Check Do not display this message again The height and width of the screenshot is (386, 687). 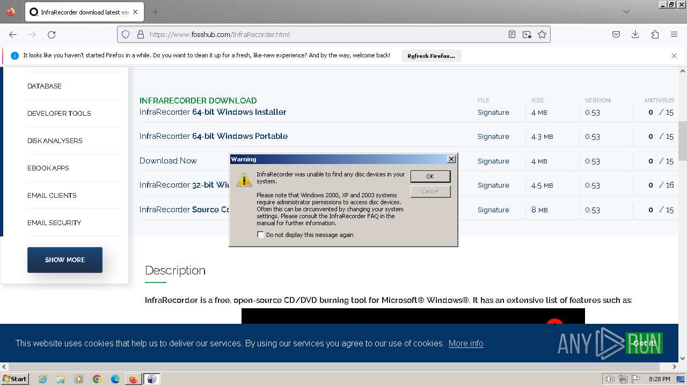[261, 235]
